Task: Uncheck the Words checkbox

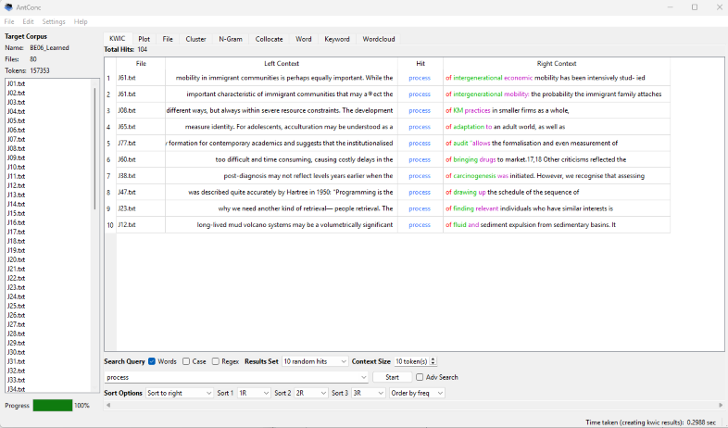Action: 153,361
